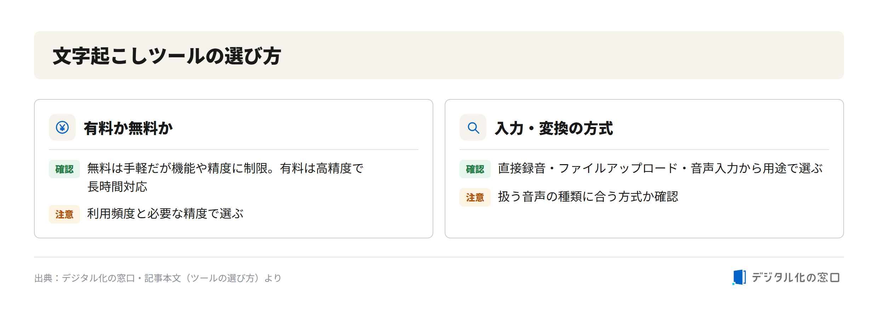Click the 文字起こしツールの選び方 title
Viewport: 878px width, 319px height.
click(167, 56)
